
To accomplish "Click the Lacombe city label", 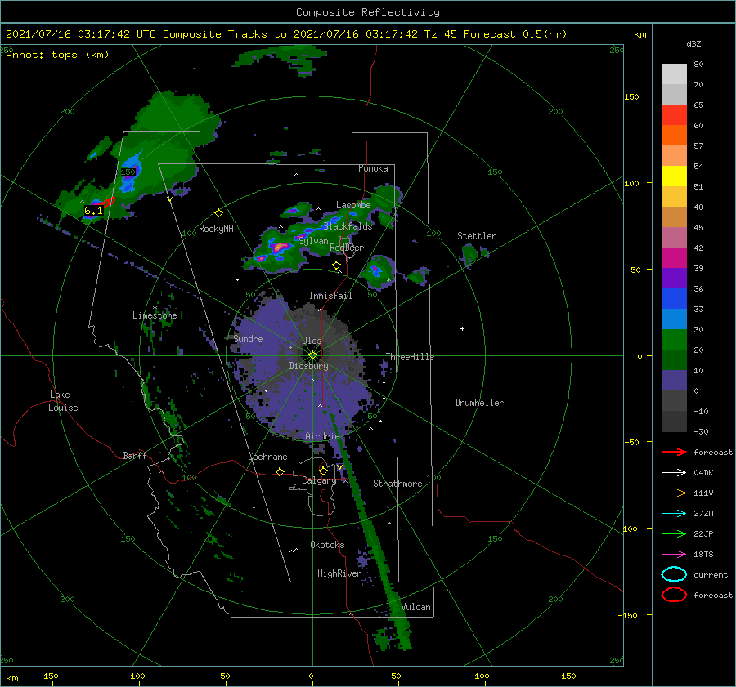I will tap(353, 205).
